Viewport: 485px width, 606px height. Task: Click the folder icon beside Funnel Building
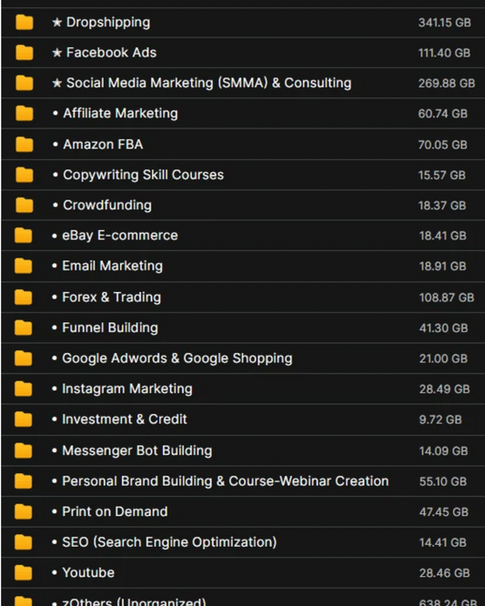point(23,328)
